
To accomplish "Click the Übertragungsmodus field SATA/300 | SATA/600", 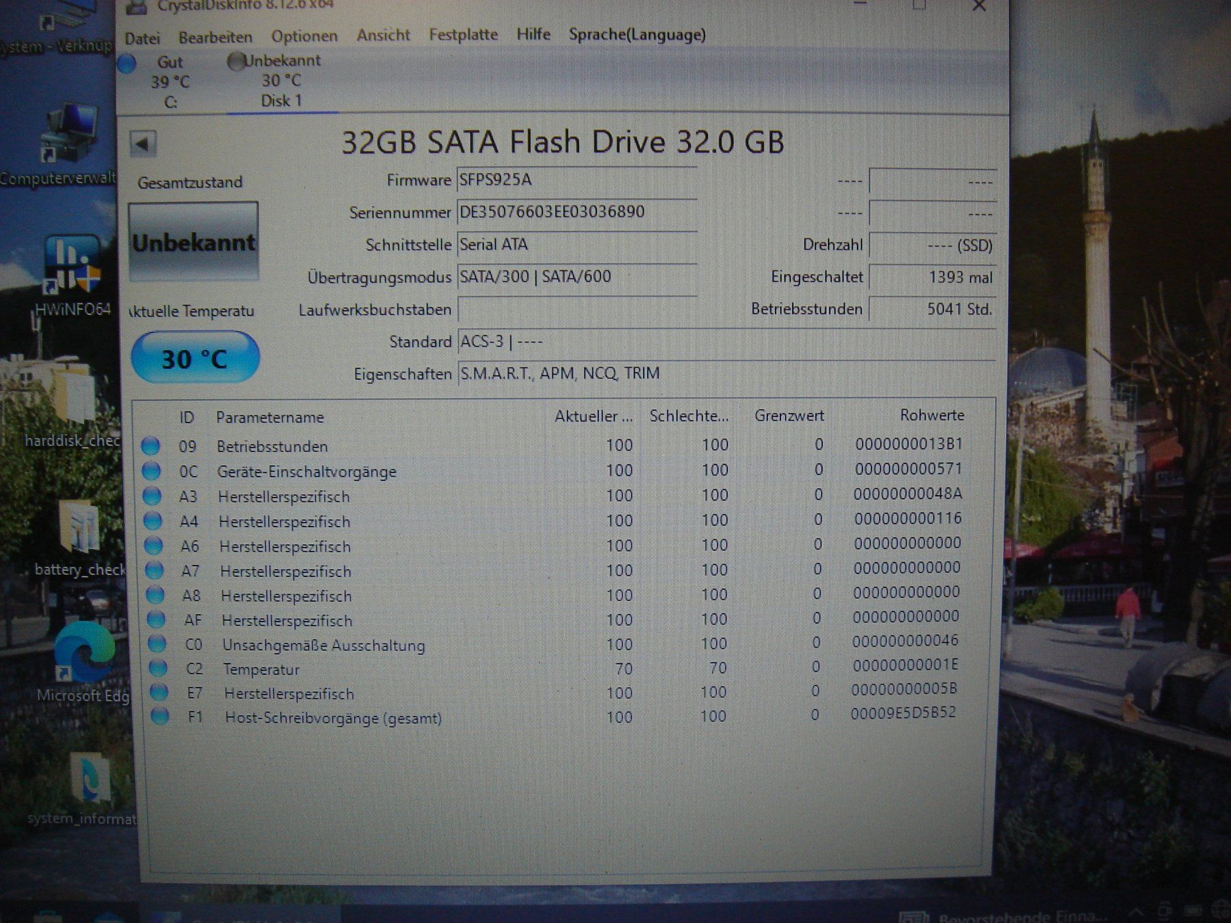I will pos(577,277).
